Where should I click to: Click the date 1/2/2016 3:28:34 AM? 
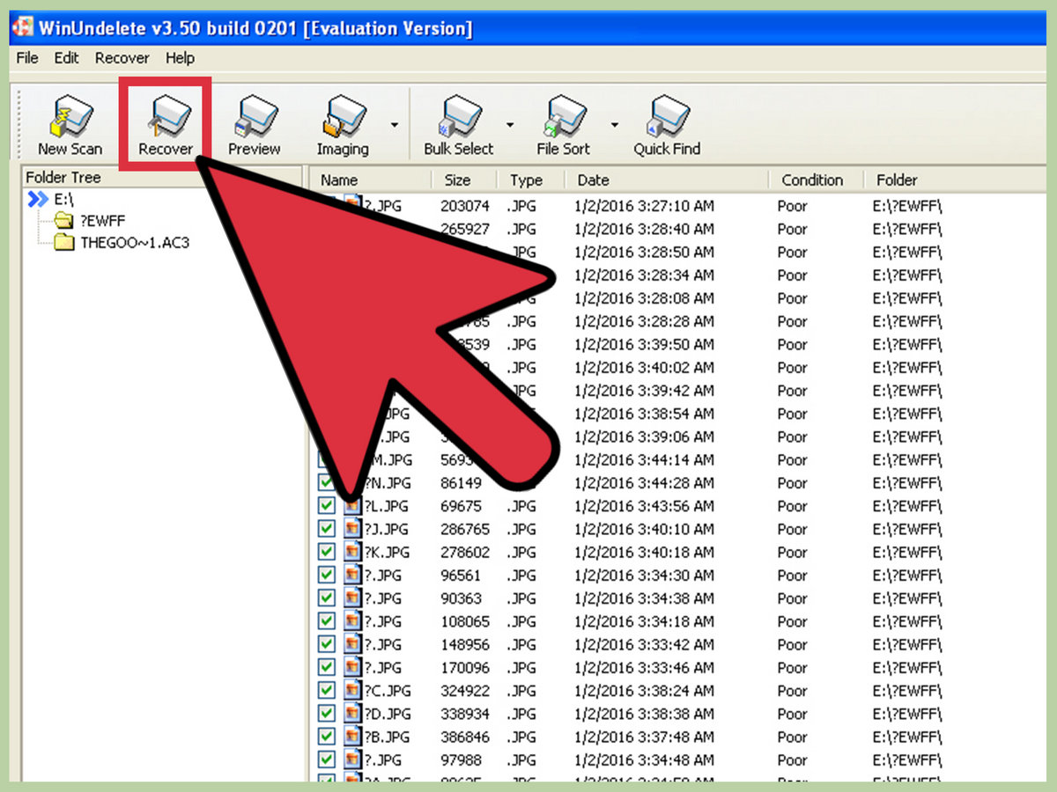click(x=646, y=275)
